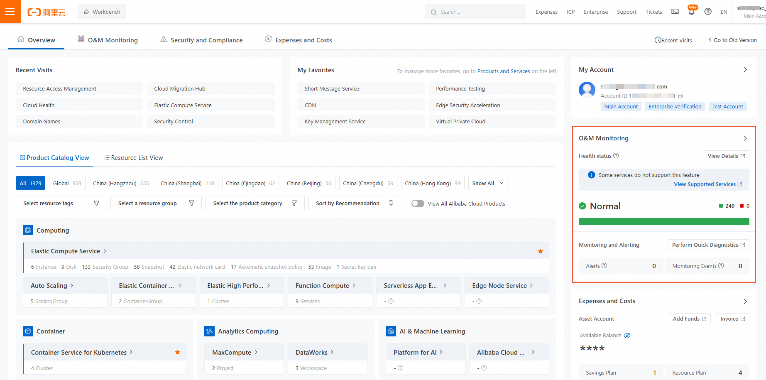Image resolution: width=766 pixels, height=380 pixels.
Task: Copy the Account ID
Action: coord(680,96)
